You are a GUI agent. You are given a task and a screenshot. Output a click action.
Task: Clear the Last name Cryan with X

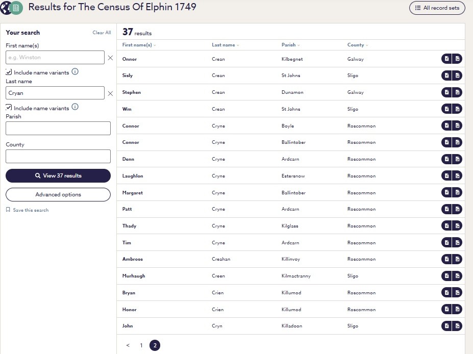coord(110,93)
